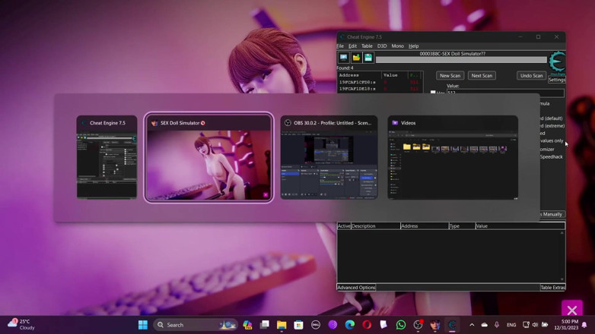Click the Address header in the found list
The height and width of the screenshot is (334, 595).
click(x=359, y=75)
